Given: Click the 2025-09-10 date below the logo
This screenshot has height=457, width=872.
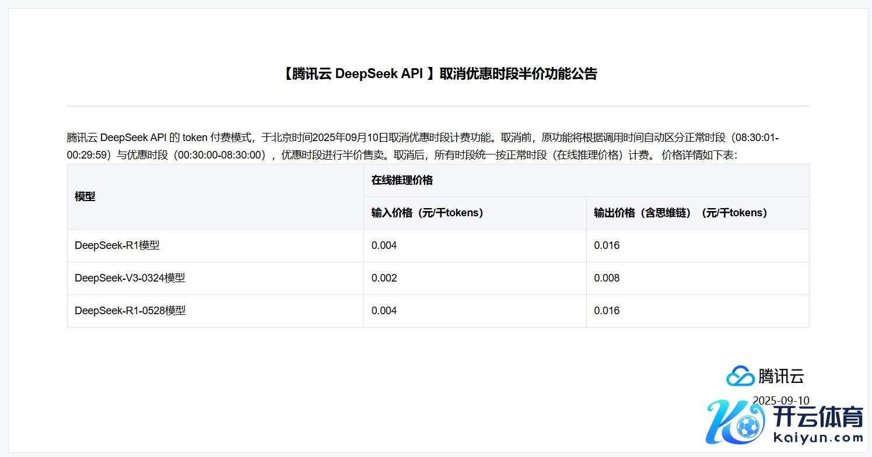Looking at the screenshot, I should (x=781, y=400).
